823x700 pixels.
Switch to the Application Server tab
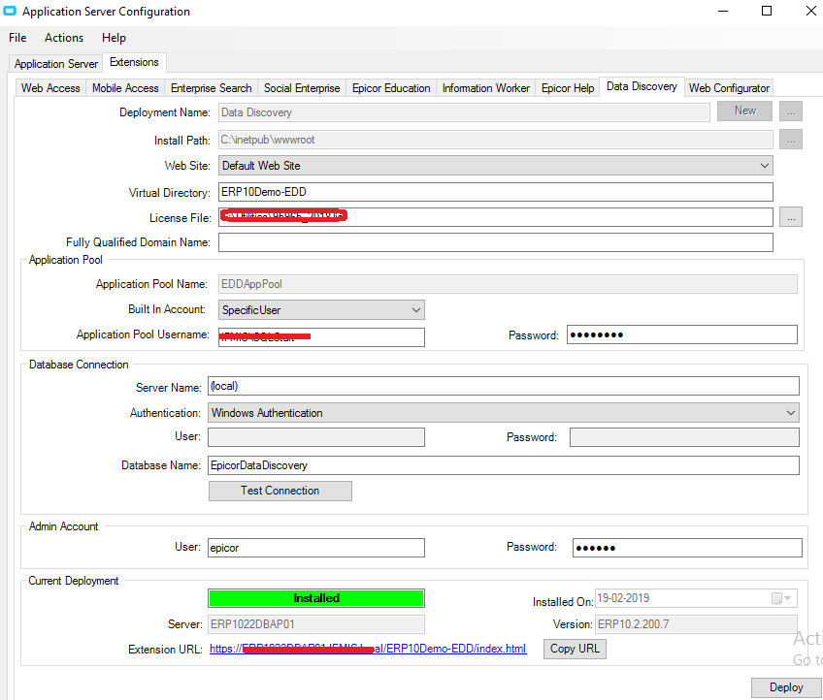(56, 64)
